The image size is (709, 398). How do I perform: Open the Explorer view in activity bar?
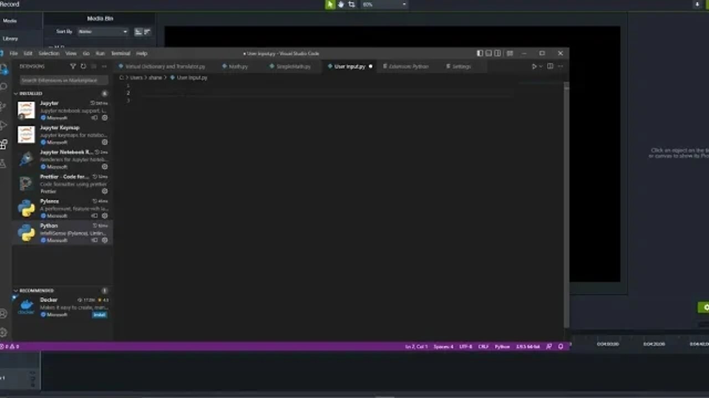(x=3, y=69)
